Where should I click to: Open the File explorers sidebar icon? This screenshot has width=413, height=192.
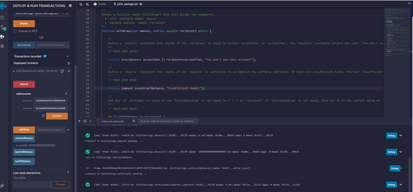coord(3,18)
